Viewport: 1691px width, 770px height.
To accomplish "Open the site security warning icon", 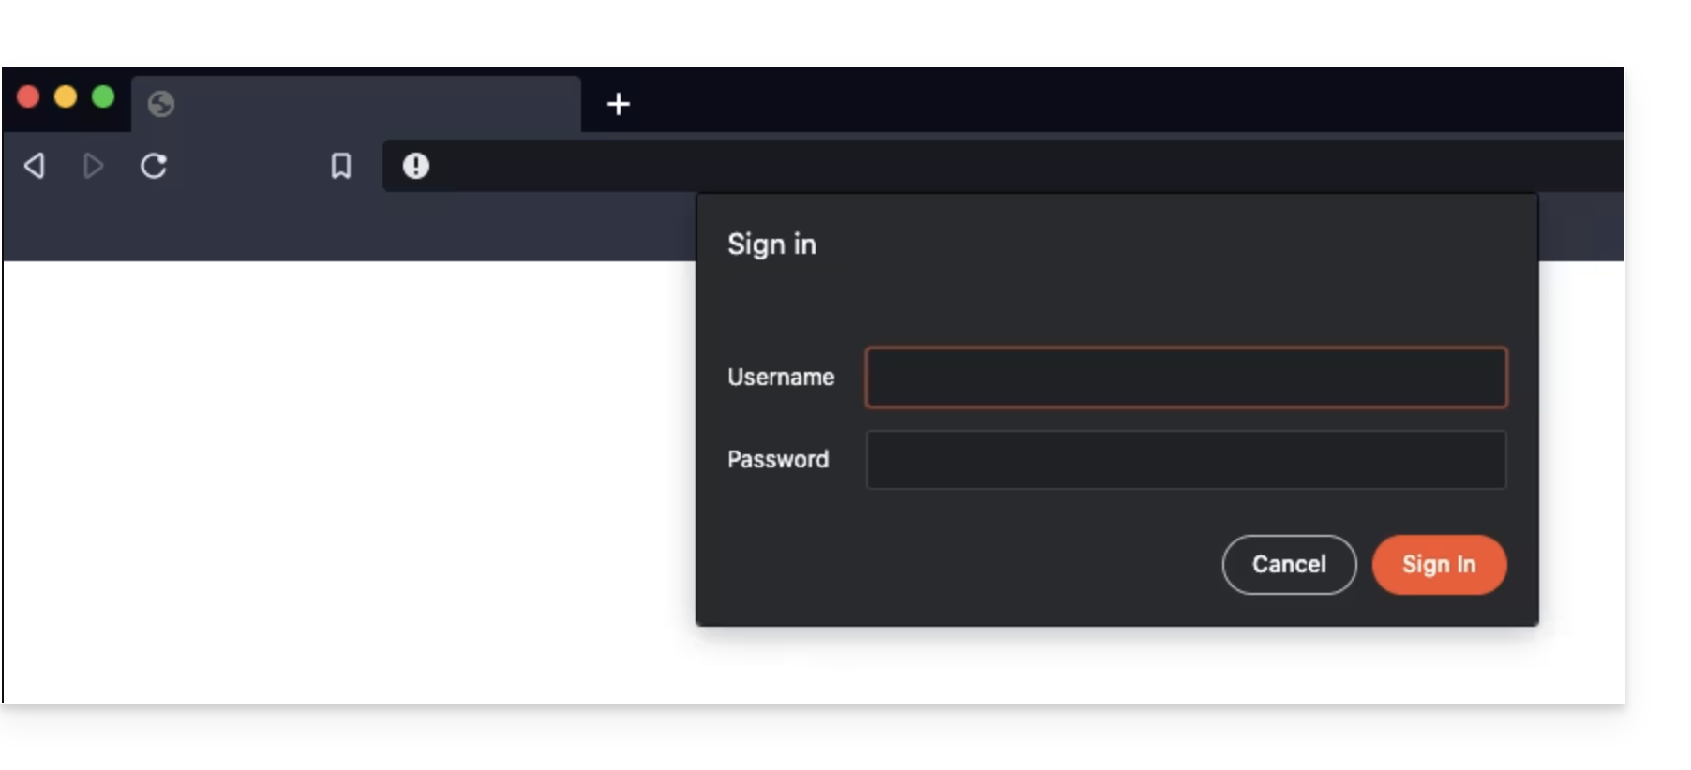I will [416, 166].
